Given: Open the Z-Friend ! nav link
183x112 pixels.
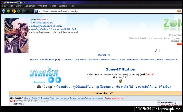Looking at the screenshot, I should pos(68,60).
